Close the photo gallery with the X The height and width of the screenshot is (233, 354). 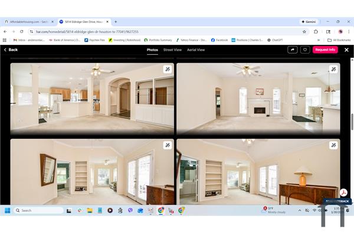coord(346,50)
